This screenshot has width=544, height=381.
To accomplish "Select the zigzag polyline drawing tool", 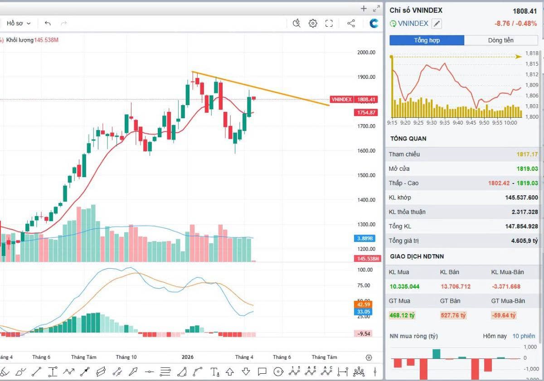I will point(68,372).
